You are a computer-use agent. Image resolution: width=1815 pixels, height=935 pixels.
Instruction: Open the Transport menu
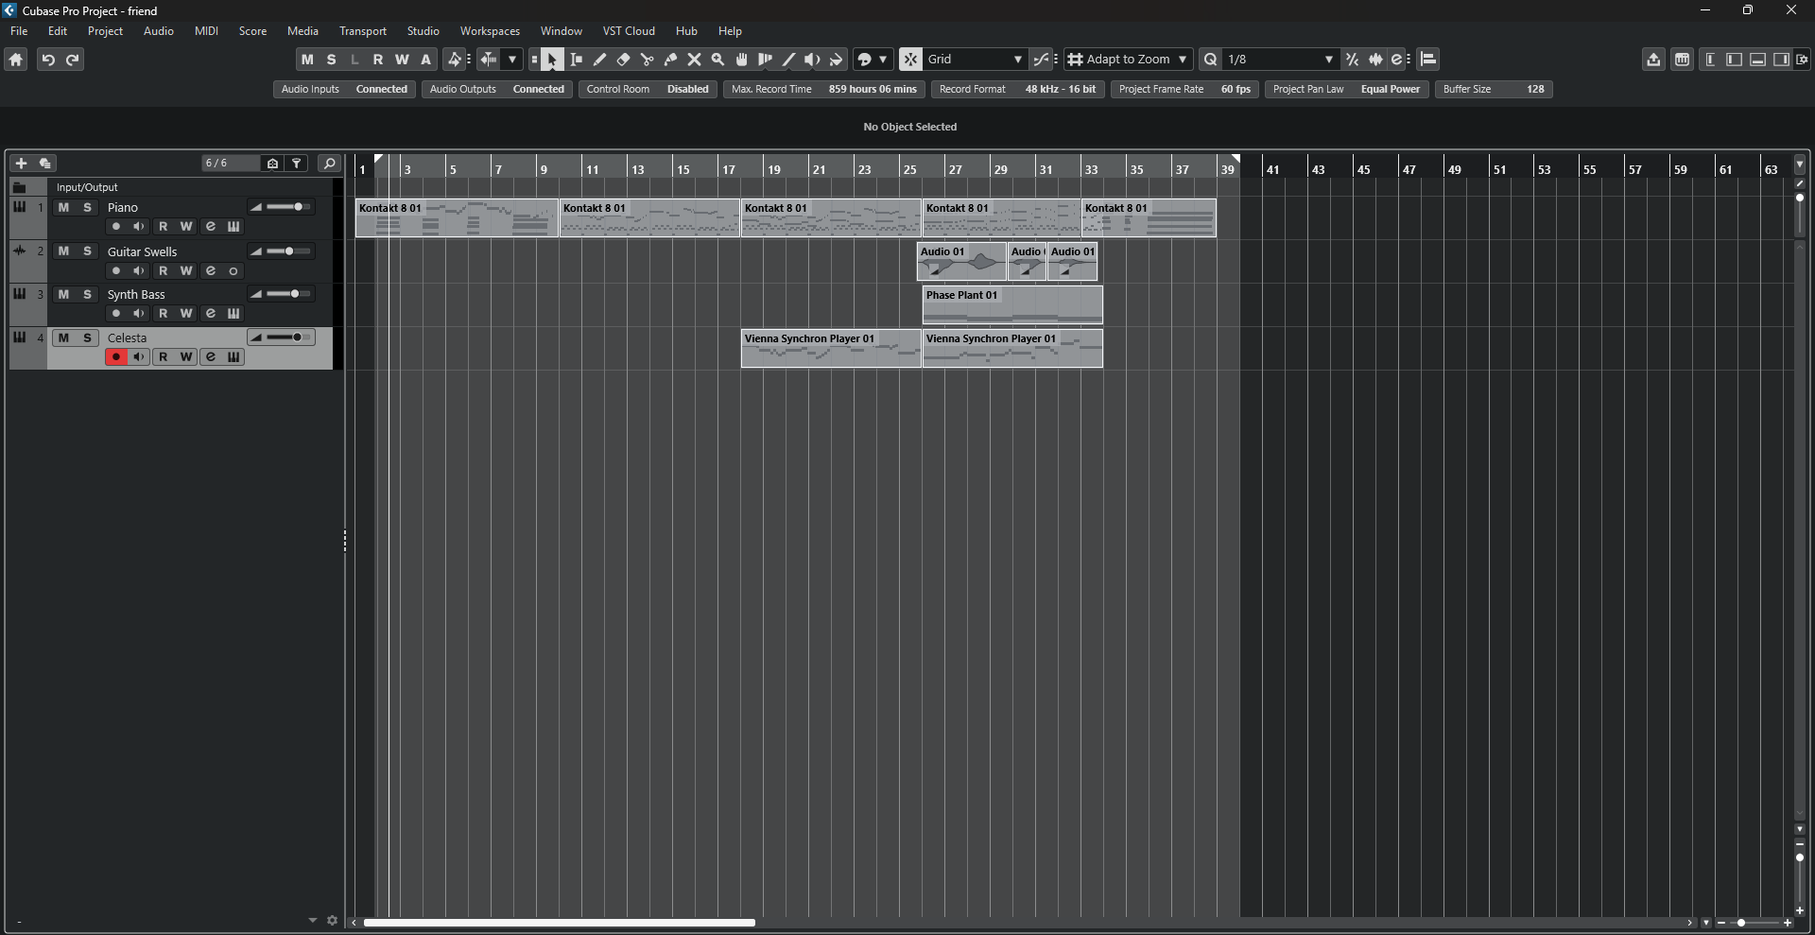(x=363, y=31)
